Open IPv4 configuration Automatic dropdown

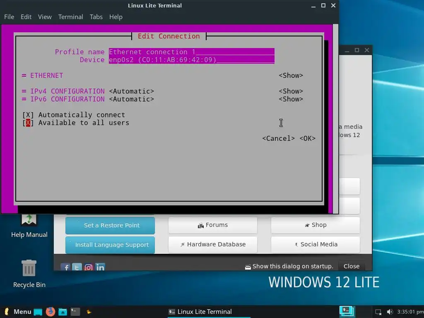pyautogui.click(x=131, y=91)
